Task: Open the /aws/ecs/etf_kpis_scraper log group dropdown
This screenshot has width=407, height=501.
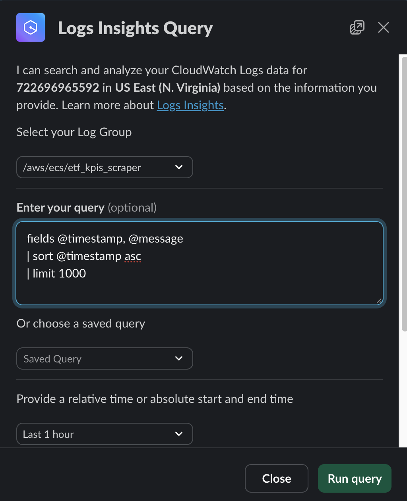Action: click(x=105, y=167)
